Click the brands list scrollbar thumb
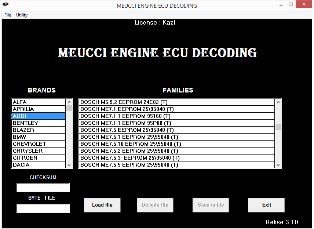The image size is (314, 229). pyautogui.click(x=69, y=108)
